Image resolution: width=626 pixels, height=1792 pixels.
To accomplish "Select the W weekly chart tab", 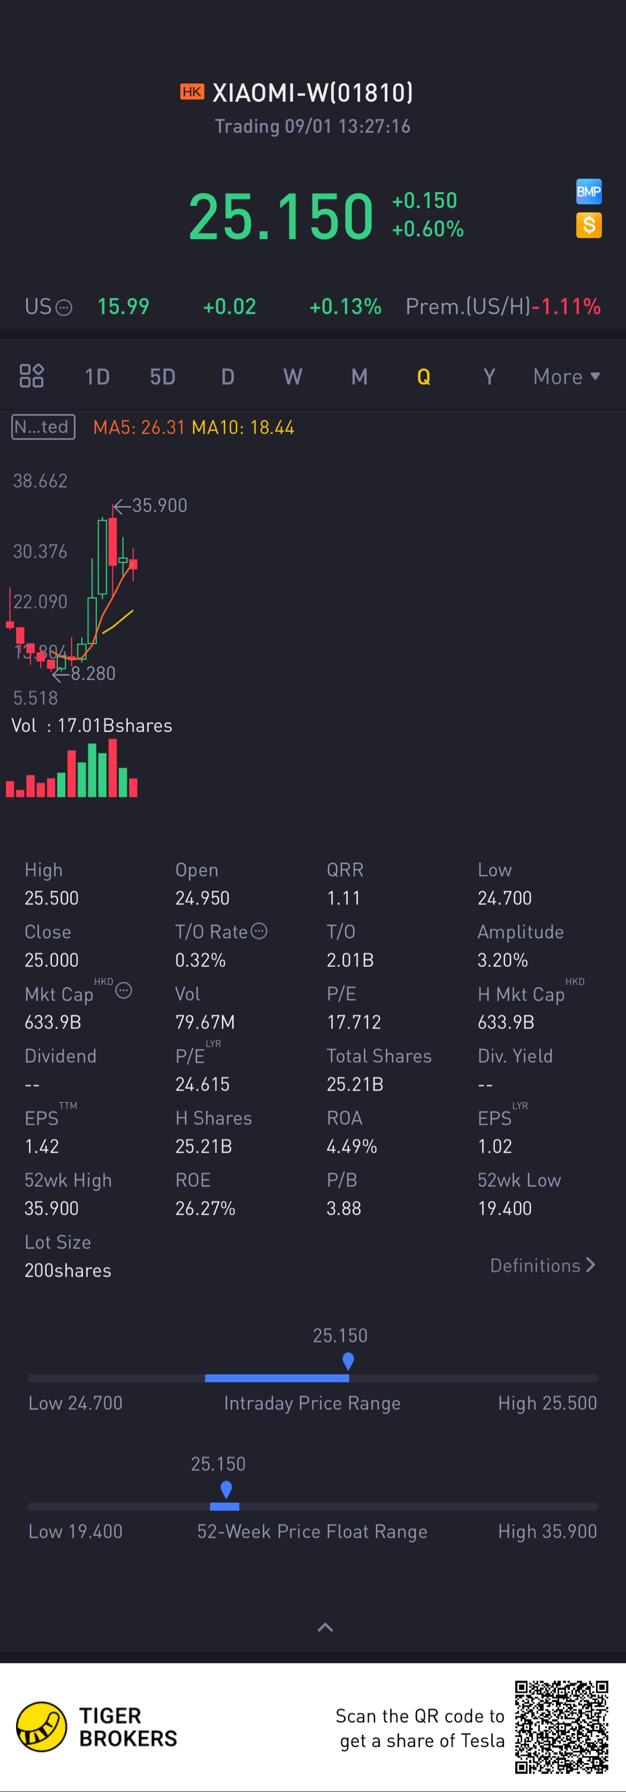I will coord(292,376).
